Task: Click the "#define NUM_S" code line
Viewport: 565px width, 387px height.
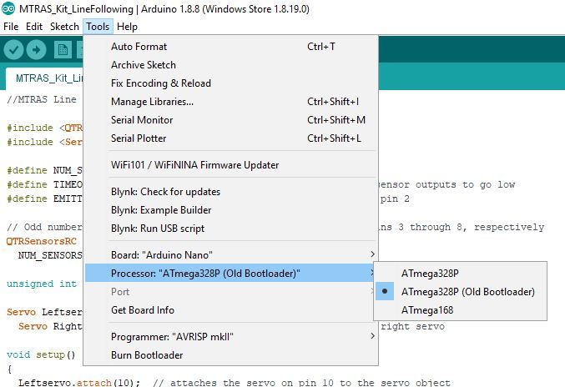Action: click(45, 170)
